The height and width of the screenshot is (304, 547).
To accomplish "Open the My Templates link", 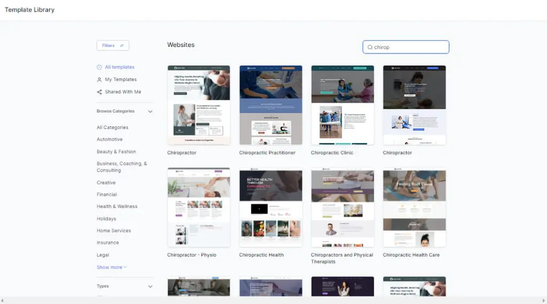I will click(x=121, y=79).
